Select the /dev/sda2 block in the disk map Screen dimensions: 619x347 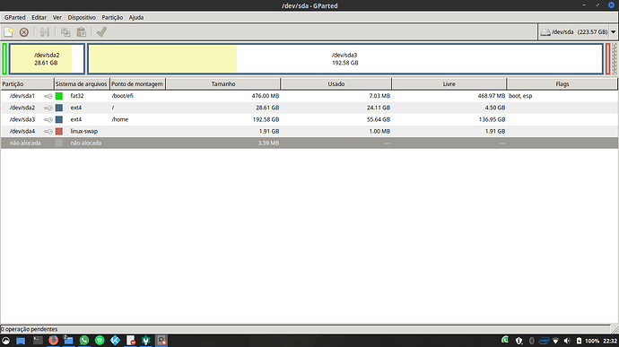tap(47, 59)
